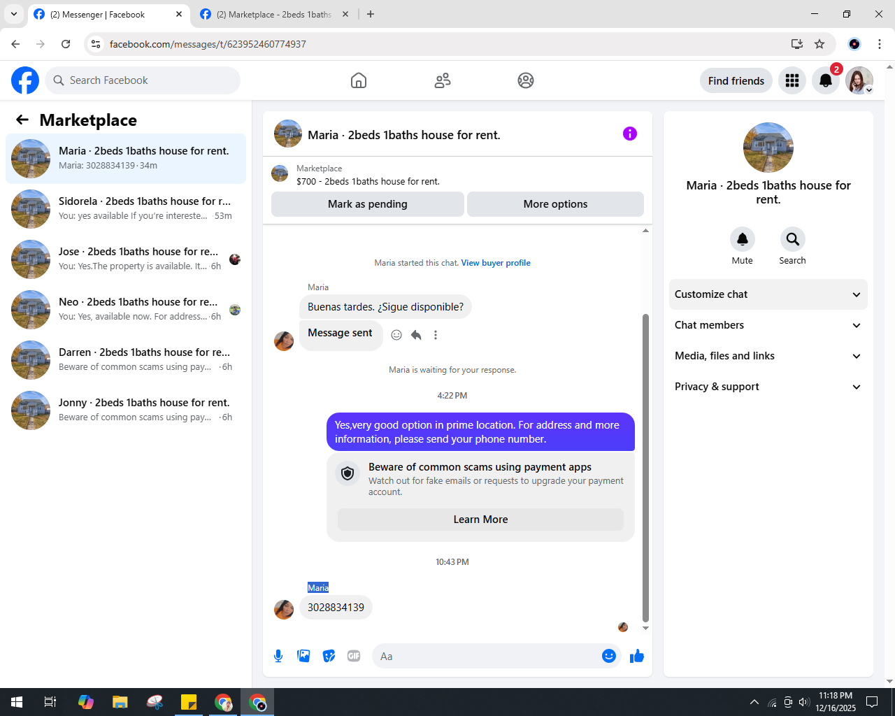
Task: Open the Neo conversation
Action: click(126, 310)
